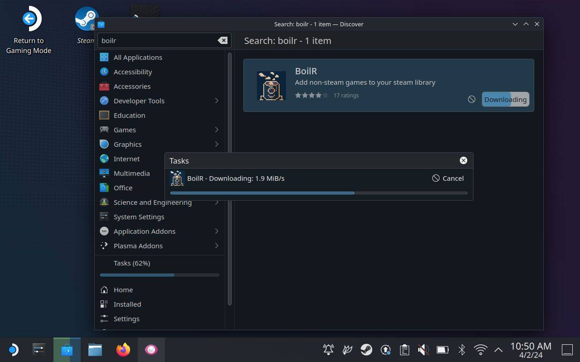Image resolution: width=580 pixels, height=362 pixels.
Task: Clear the boilr search text
Action: 222,40
